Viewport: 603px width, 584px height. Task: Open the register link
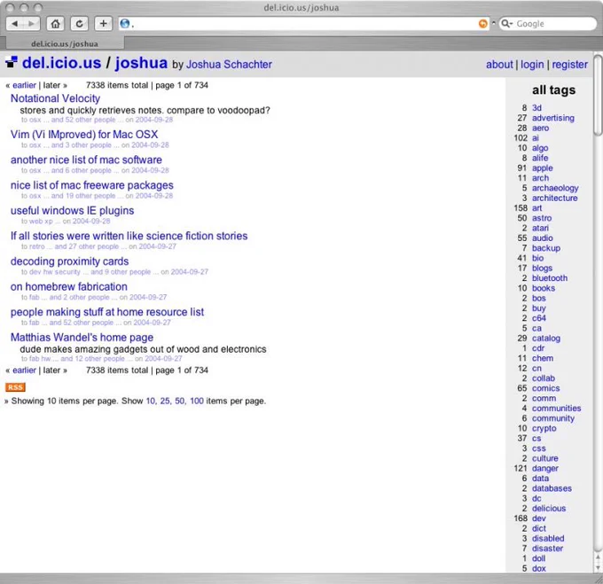[x=569, y=65]
